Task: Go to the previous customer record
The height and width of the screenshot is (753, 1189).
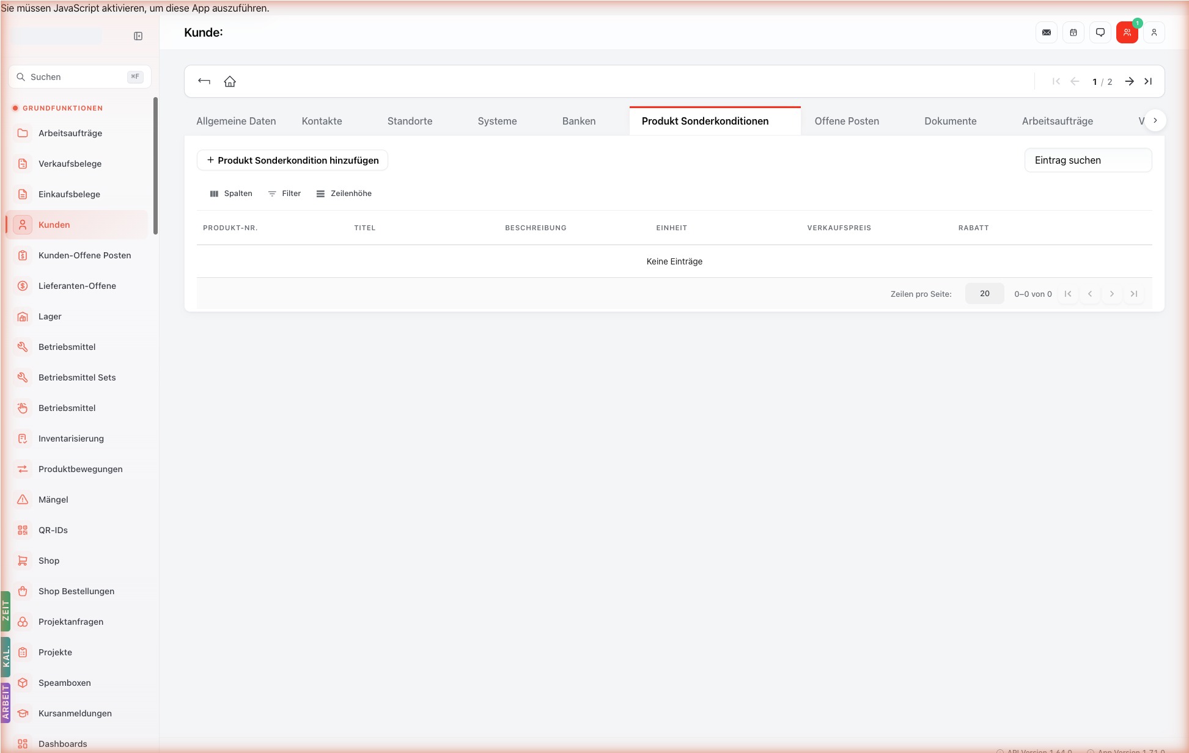Action: 1075,81
